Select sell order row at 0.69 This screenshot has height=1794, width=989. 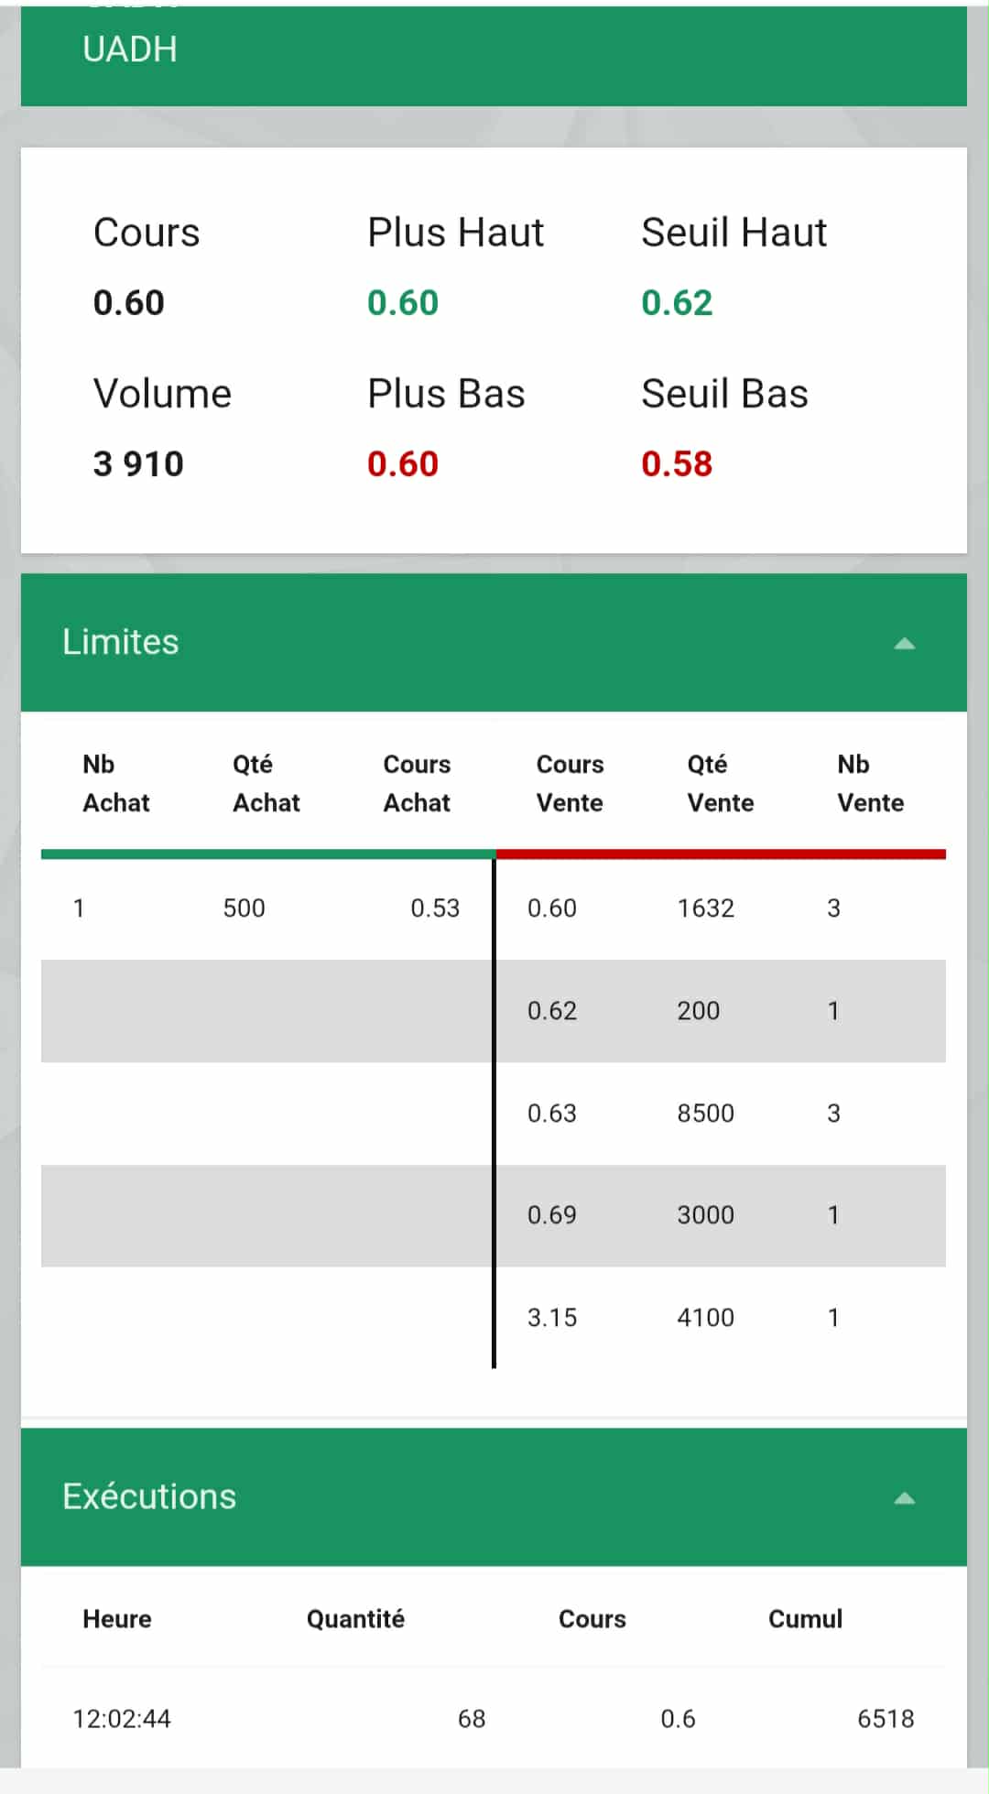pyautogui.click(x=720, y=1215)
